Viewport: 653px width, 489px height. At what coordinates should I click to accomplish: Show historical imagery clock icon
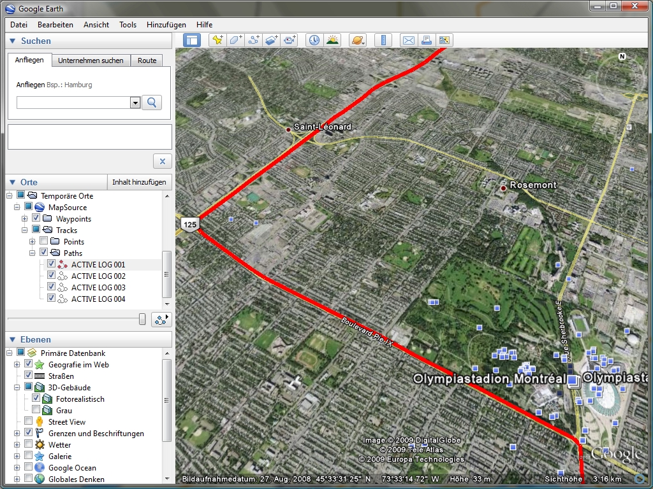tap(314, 40)
